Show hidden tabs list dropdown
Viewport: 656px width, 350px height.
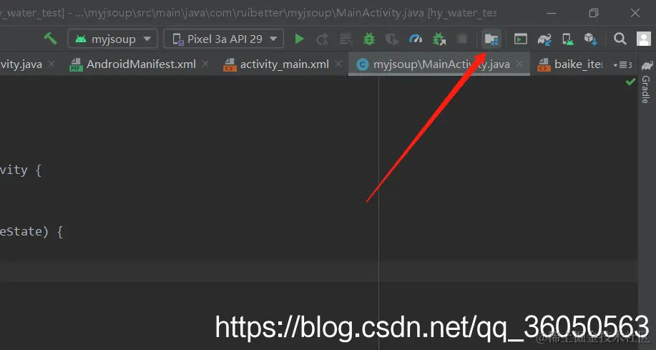coord(622,65)
